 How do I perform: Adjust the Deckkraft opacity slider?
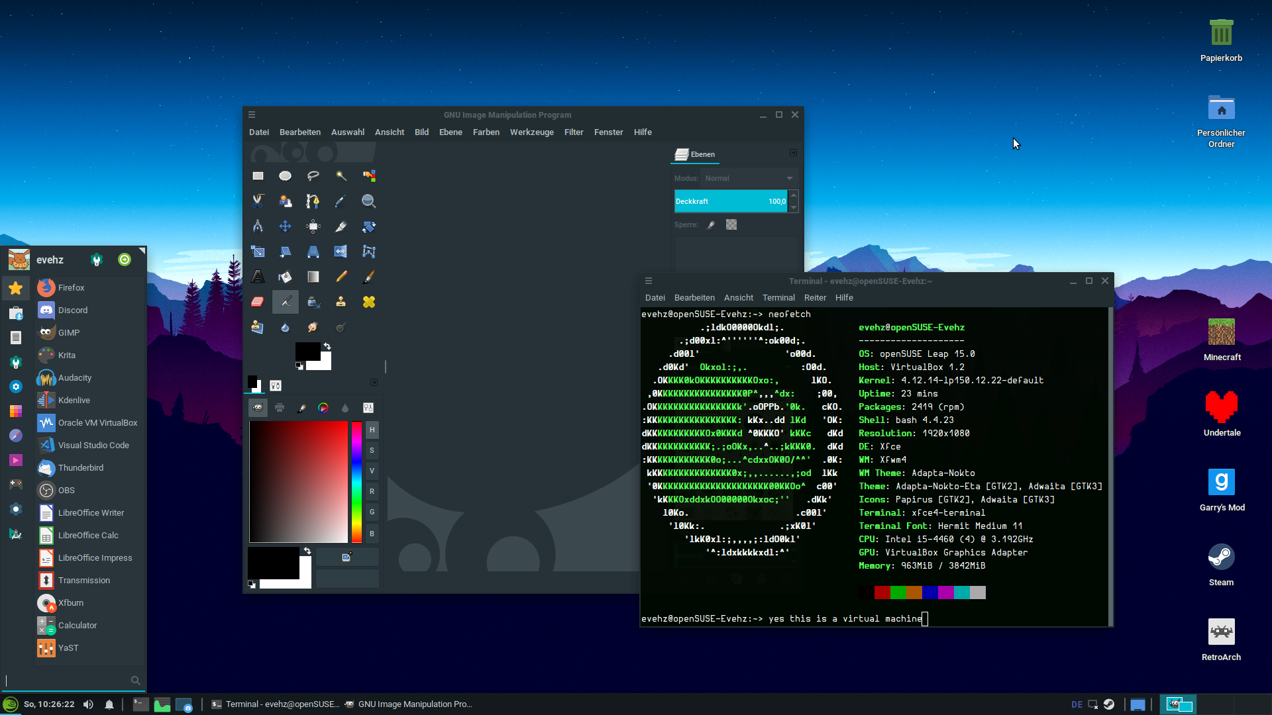click(x=731, y=201)
